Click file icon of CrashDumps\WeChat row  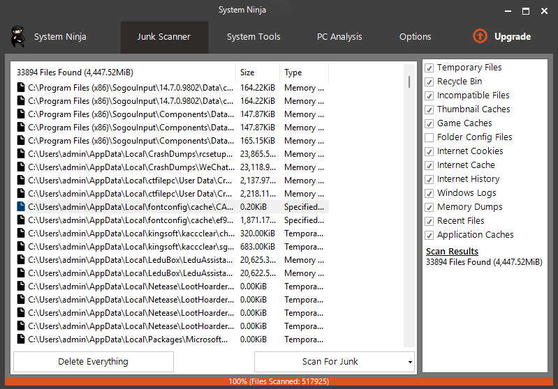pyautogui.click(x=21, y=167)
